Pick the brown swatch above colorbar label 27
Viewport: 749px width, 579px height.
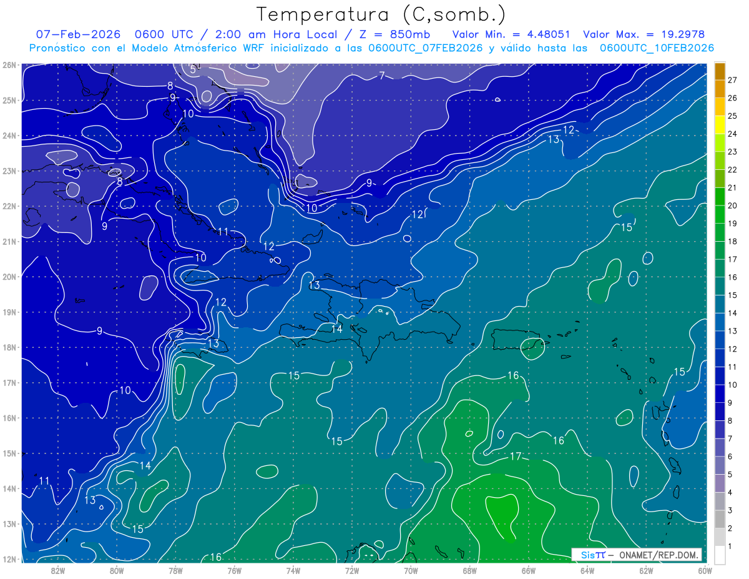pos(720,71)
